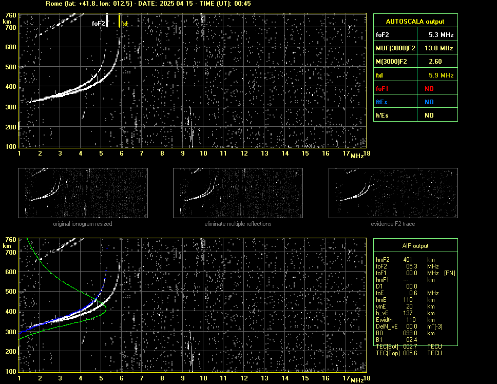497x384 pixels.
Task: Click the D1 row in AIP output
Action: (397, 286)
